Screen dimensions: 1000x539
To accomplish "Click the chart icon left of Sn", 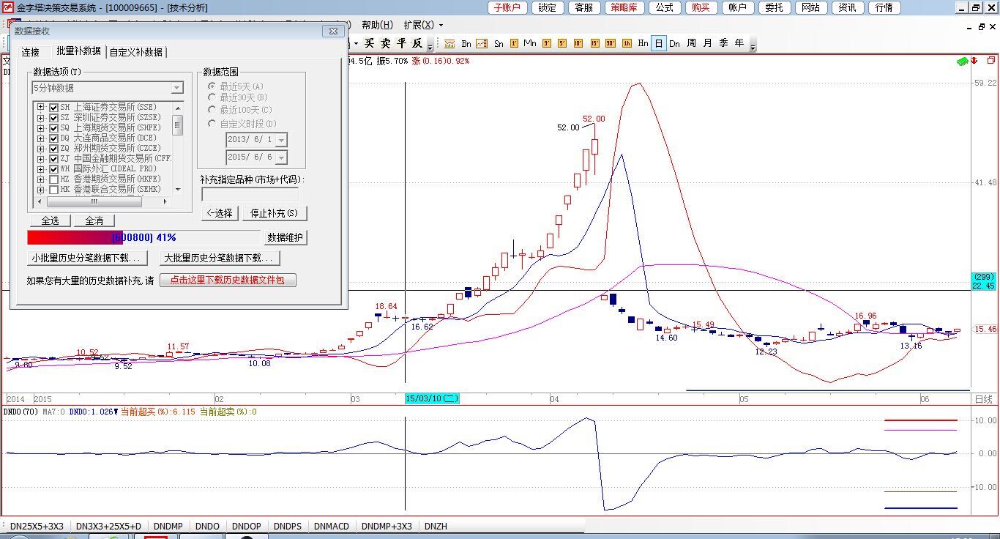I will point(482,44).
